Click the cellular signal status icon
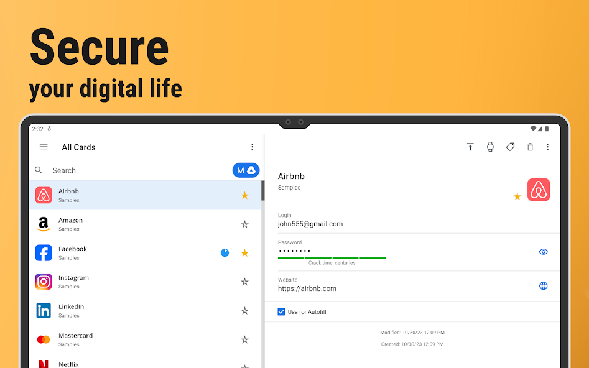 click(540, 129)
